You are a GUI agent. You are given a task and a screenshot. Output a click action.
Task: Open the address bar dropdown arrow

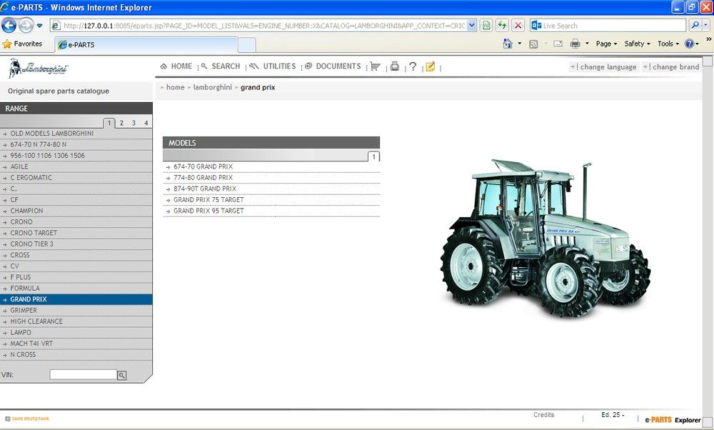coord(471,26)
